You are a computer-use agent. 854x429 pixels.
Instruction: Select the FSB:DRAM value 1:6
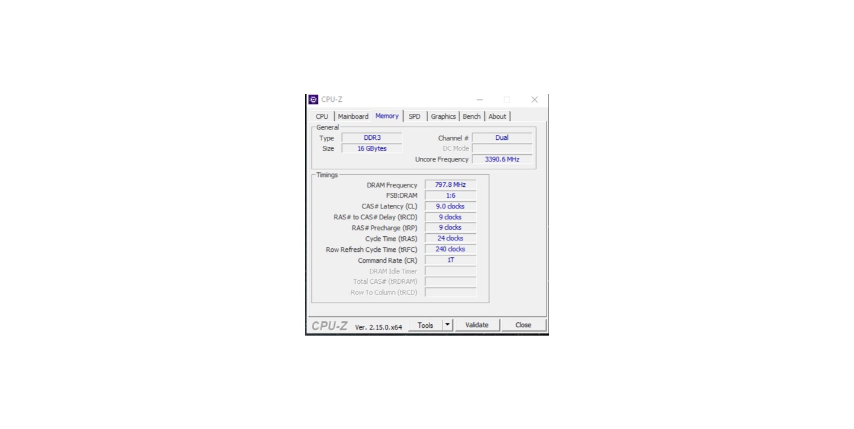(x=451, y=195)
